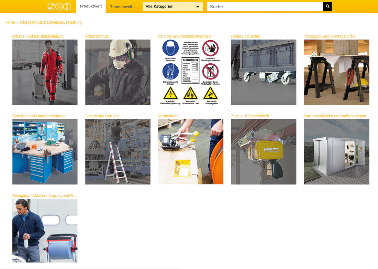Open the Arbeits- und Berufsbekleidung category link
The image size is (378, 269).
click(x=38, y=36)
